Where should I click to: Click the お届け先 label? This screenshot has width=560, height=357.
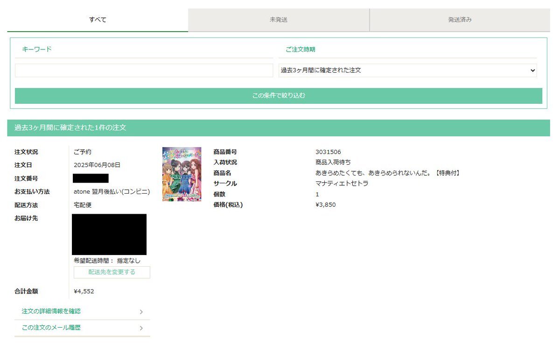pos(26,218)
